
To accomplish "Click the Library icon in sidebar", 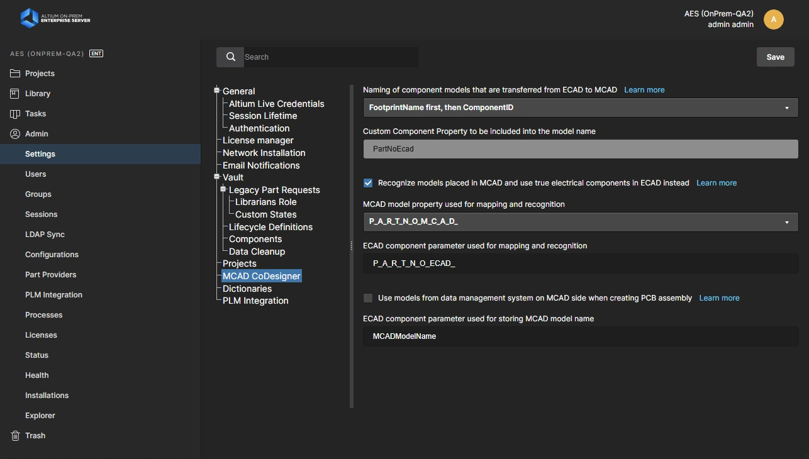I will click(x=15, y=94).
